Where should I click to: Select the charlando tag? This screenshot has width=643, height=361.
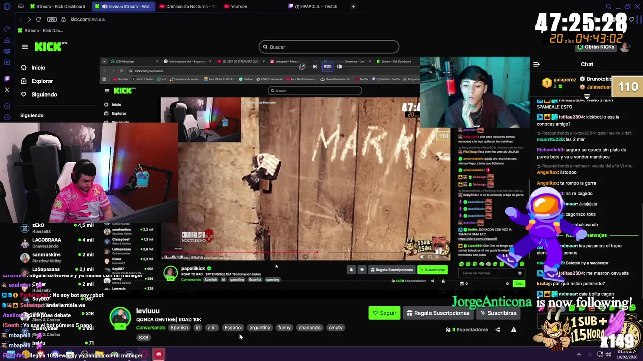(309, 328)
